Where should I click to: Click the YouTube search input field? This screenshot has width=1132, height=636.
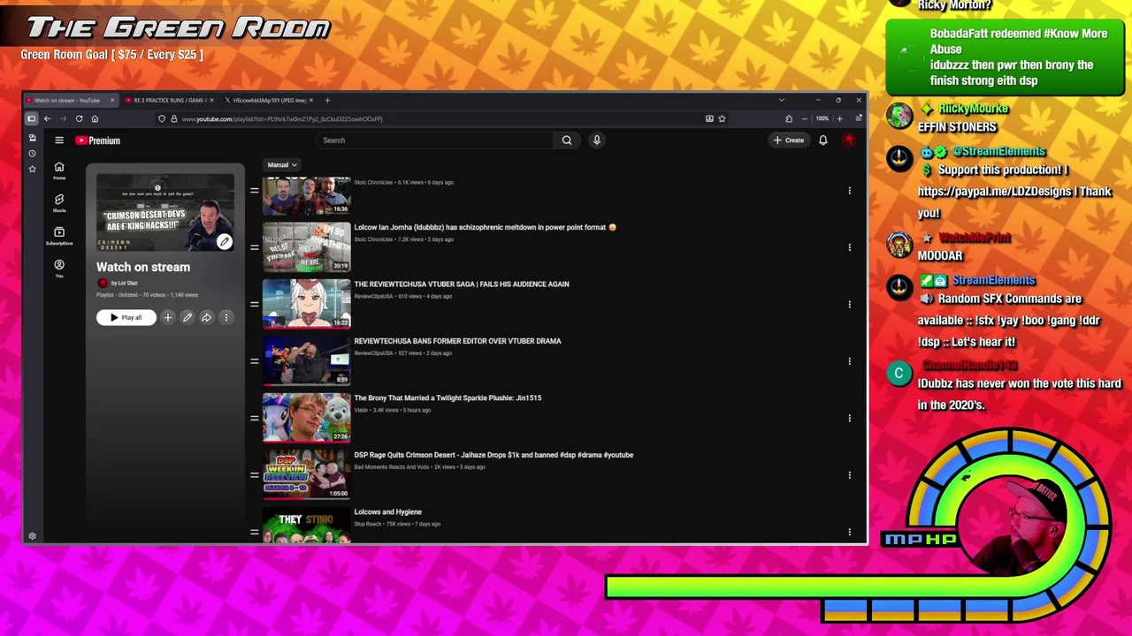point(436,140)
